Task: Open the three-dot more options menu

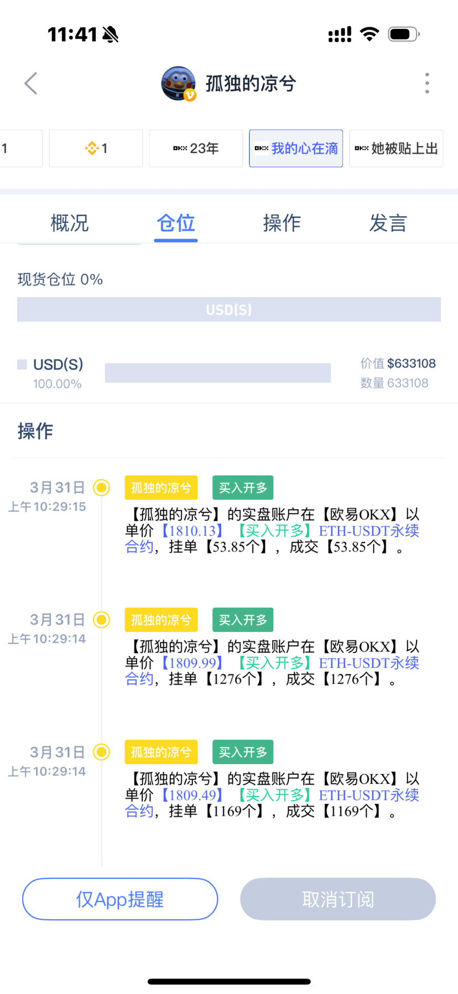Action: pos(427,83)
